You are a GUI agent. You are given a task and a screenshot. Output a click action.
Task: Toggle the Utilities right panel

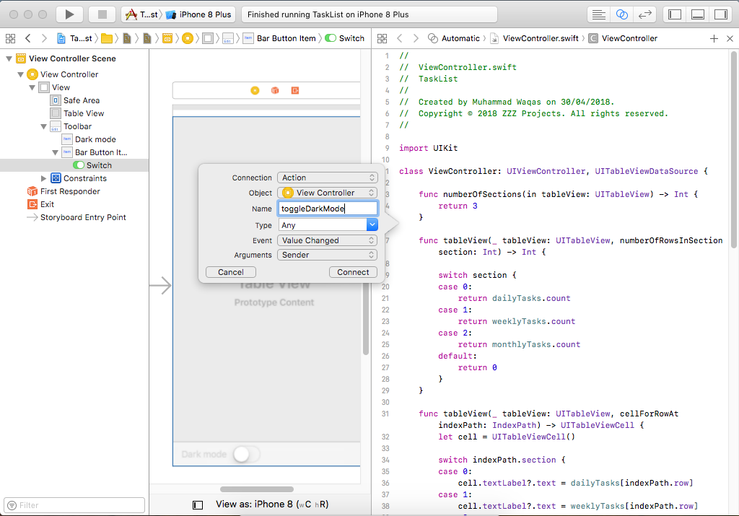click(720, 14)
